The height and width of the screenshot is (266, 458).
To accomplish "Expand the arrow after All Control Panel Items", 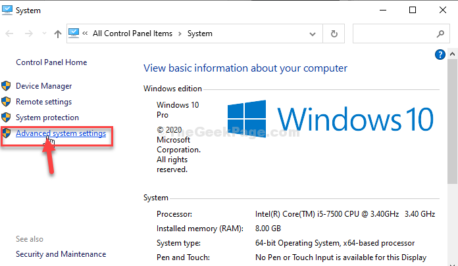I will point(180,34).
